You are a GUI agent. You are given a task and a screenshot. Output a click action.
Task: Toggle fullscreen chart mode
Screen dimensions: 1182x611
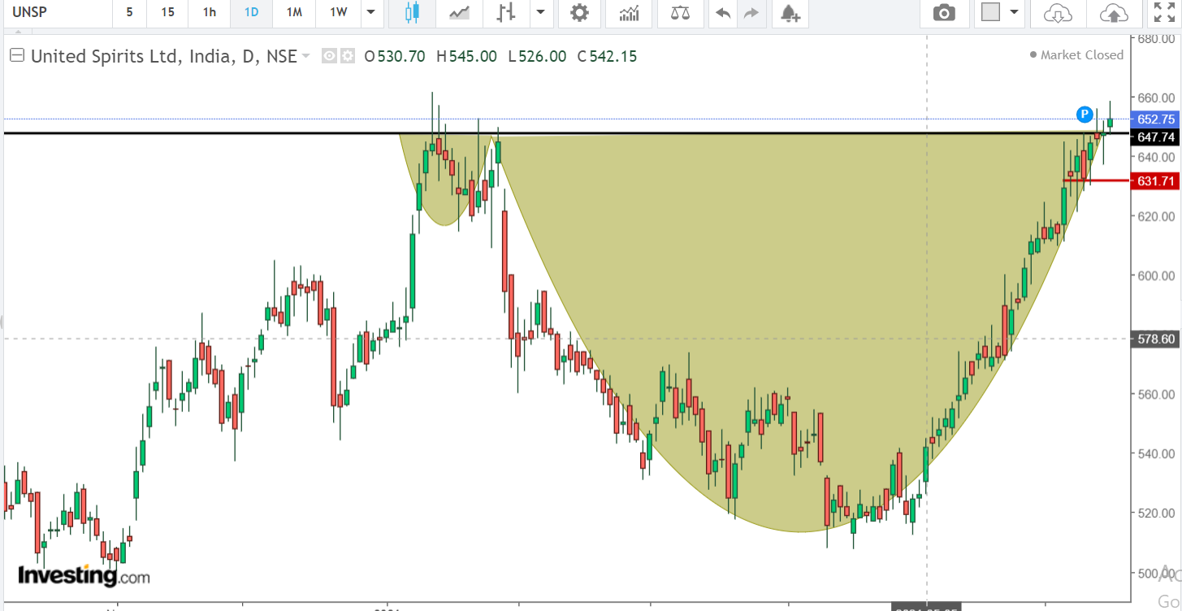1164,12
